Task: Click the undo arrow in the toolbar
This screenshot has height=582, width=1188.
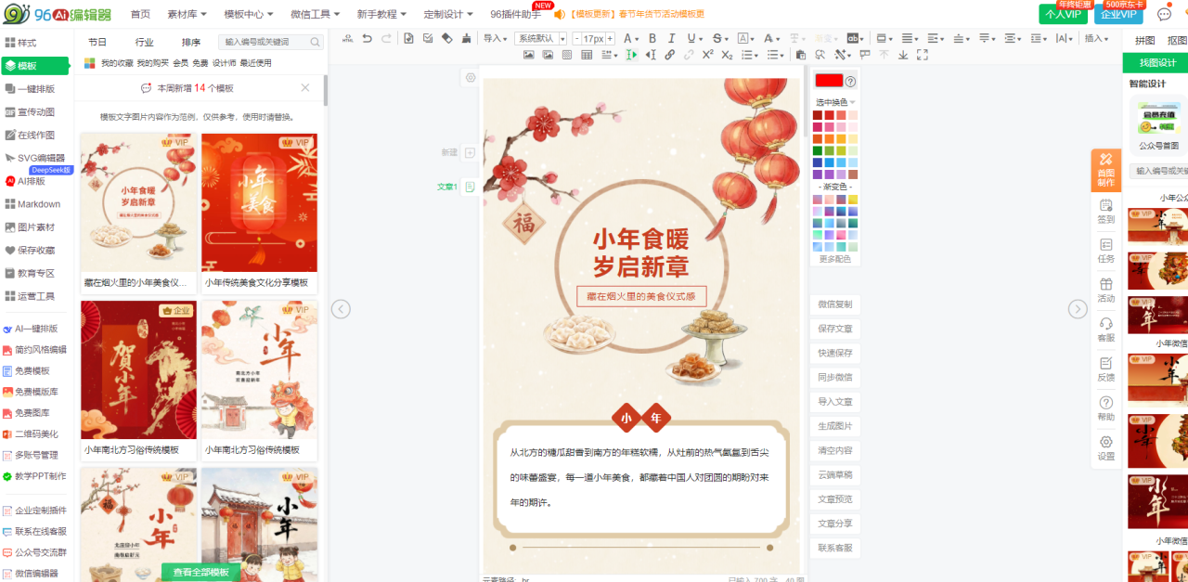Action: [x=368, y=38]
